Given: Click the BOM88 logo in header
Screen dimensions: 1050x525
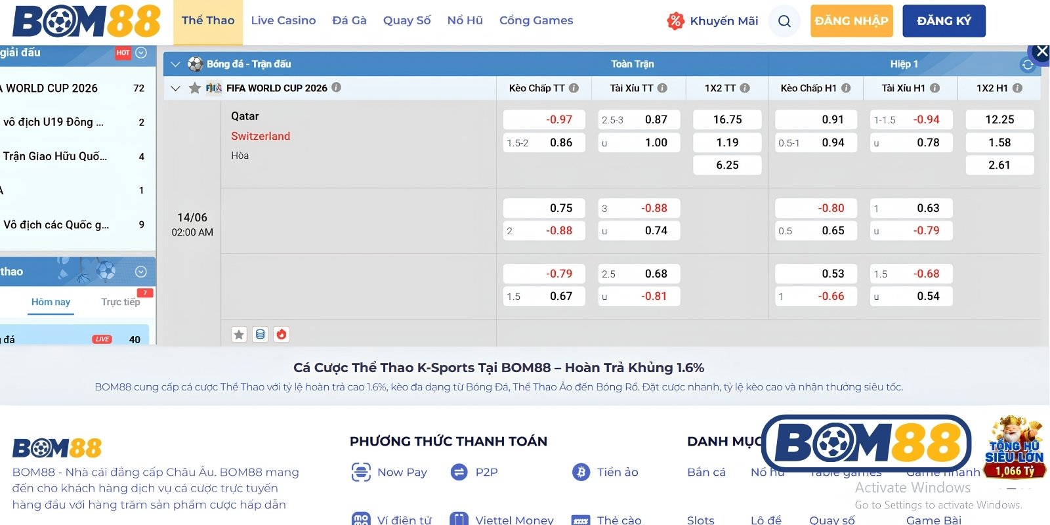Looking at the screenshot, I should point(87,21).
